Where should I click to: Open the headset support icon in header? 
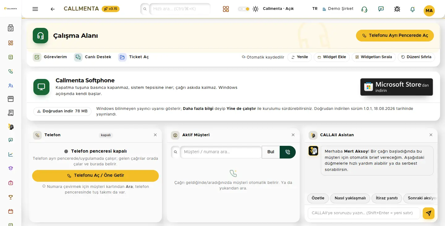(x=364, y=9)
